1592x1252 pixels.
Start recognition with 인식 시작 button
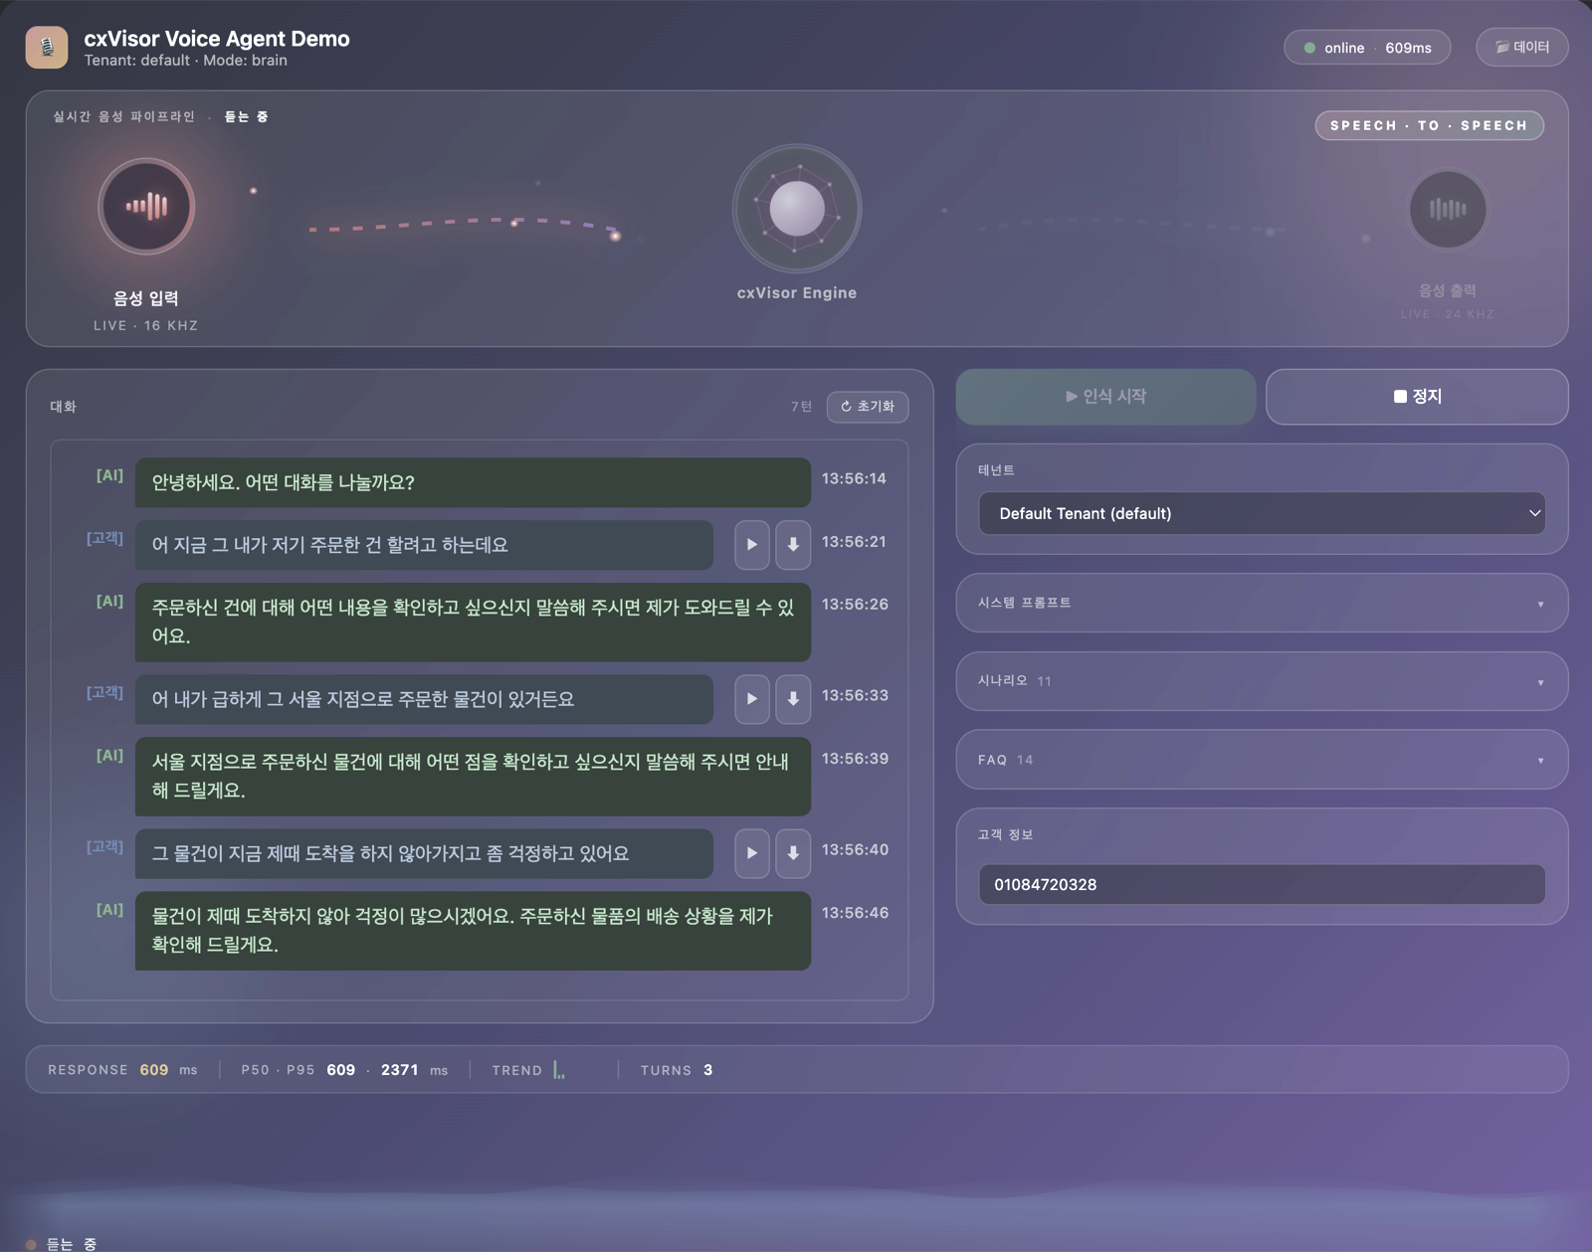pos(1105,397)
